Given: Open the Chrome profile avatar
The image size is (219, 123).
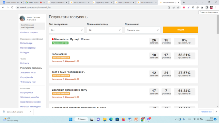Looking at the screenshot, I should coord(211,7).
